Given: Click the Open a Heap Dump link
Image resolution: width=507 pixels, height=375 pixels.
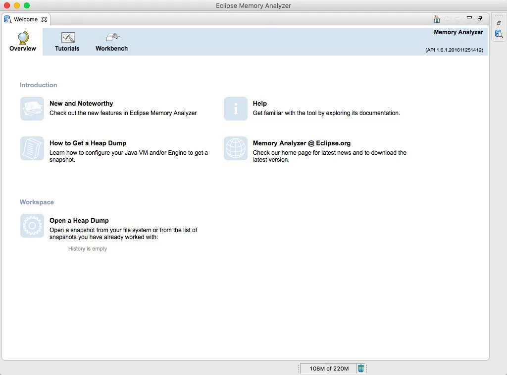Looking at the screenshot, I should (x=79, y=221).
